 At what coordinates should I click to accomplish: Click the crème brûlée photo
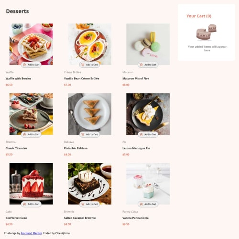click(x=90, y=44)
